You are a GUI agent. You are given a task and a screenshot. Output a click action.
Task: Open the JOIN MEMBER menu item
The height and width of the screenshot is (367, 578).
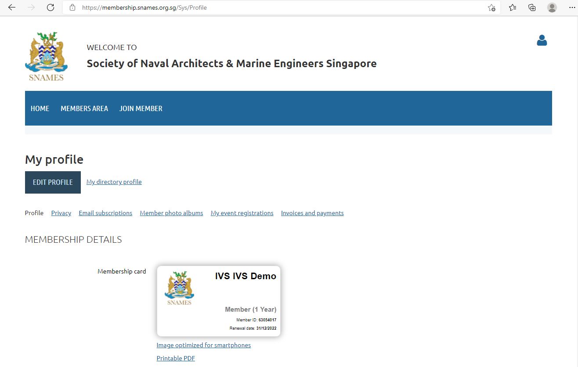coord(141,108)
